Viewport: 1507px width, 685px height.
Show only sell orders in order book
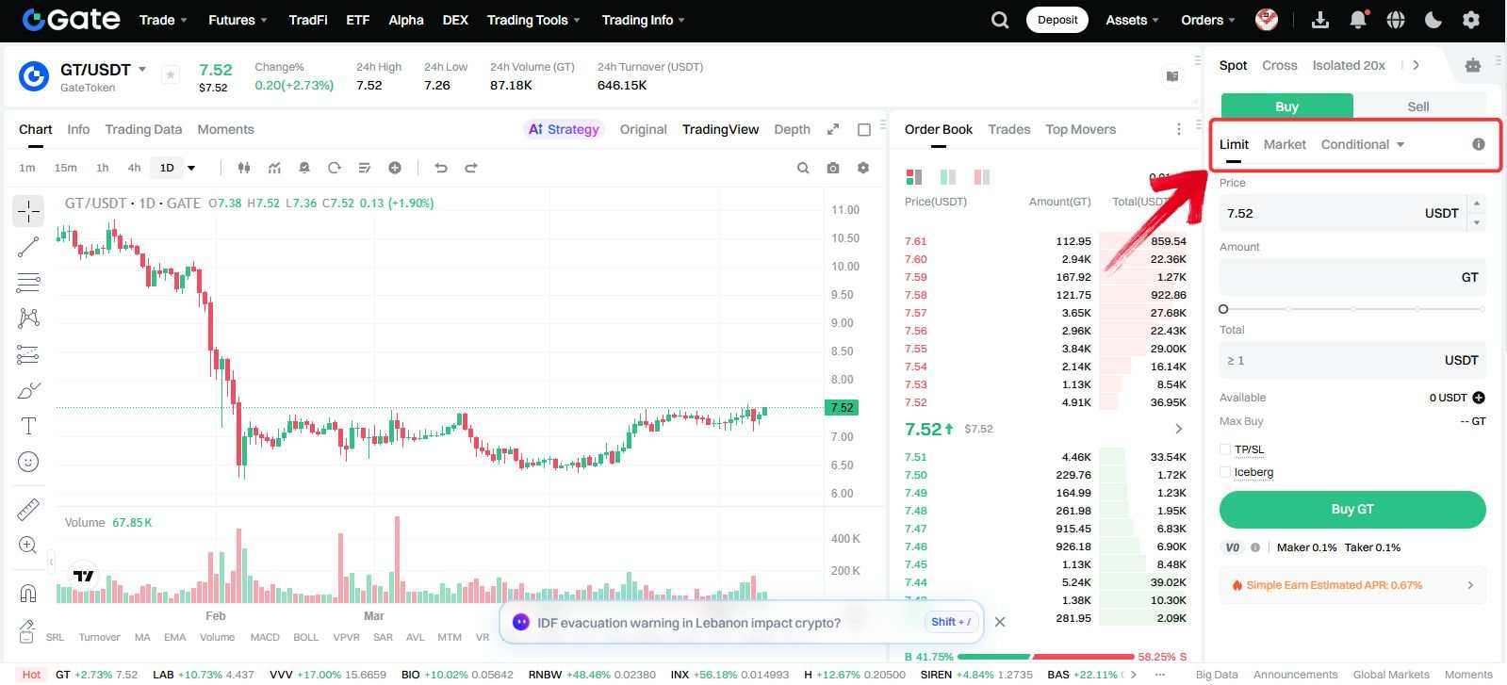pyautogui.click(x=982, y=177)
